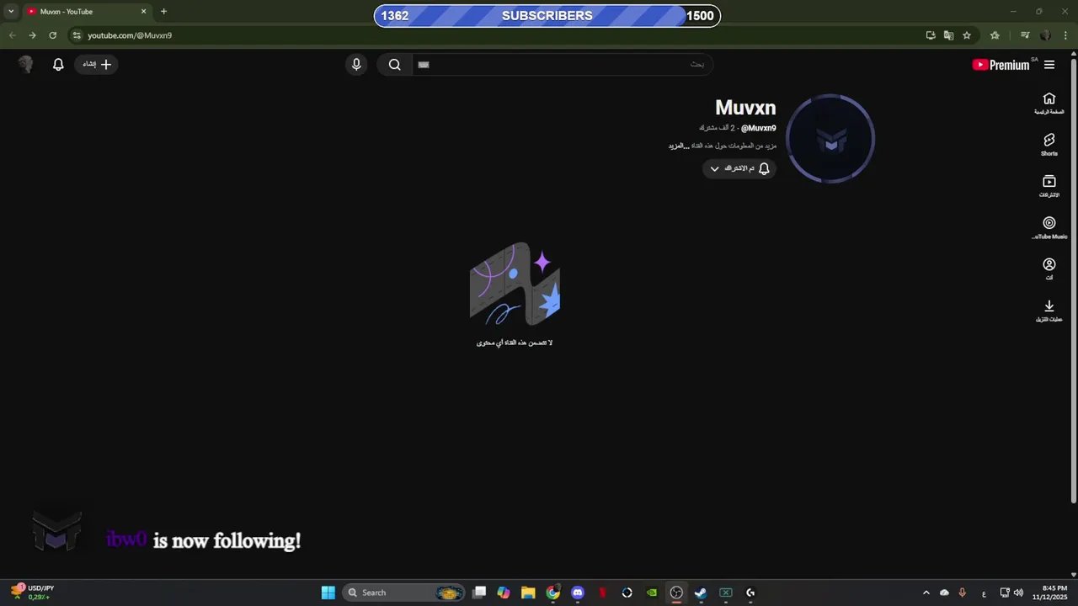This screenshot has width=1078, height=606.
Task: Click the youtube.com/@Muvxn9 address bar
Action: [x=130, y=35]
